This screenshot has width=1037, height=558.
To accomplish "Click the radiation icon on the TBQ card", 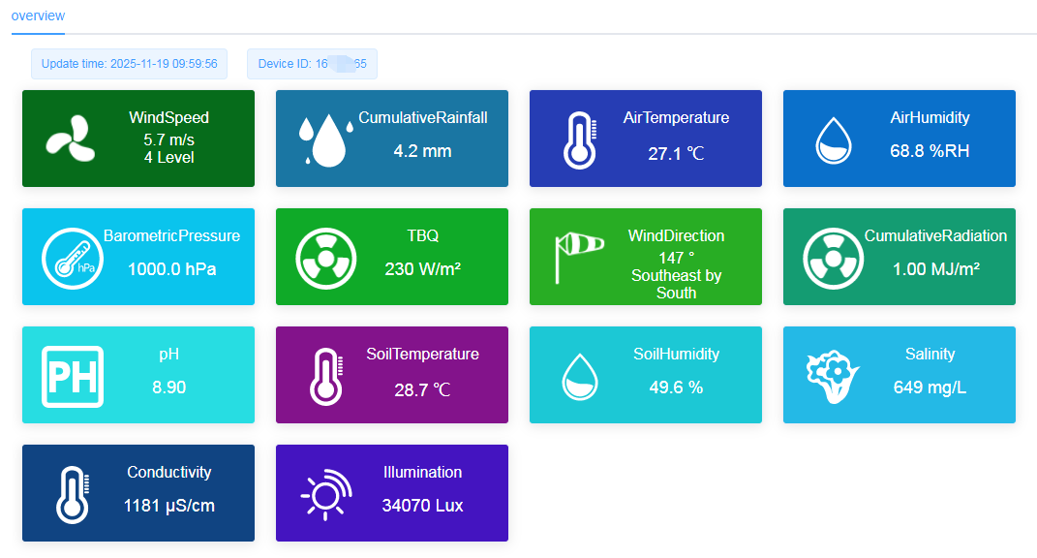I will [324, 256].
